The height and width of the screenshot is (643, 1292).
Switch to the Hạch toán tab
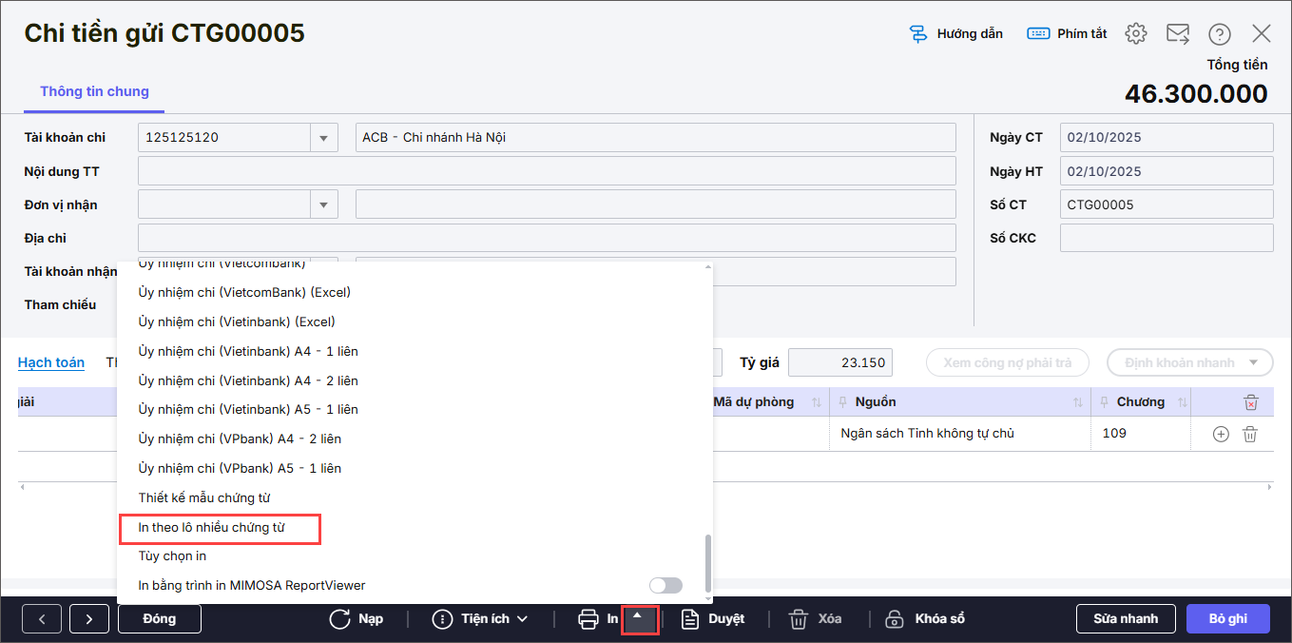[x=51, y=362]
